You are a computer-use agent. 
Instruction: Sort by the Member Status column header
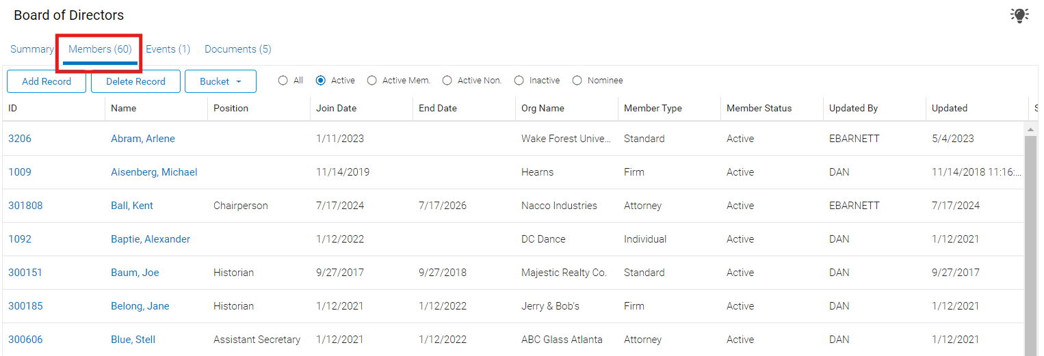[x=772, y=108]
